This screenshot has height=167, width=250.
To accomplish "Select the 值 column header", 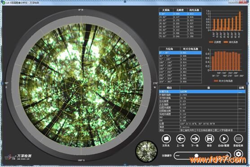I will click(209, 88).
